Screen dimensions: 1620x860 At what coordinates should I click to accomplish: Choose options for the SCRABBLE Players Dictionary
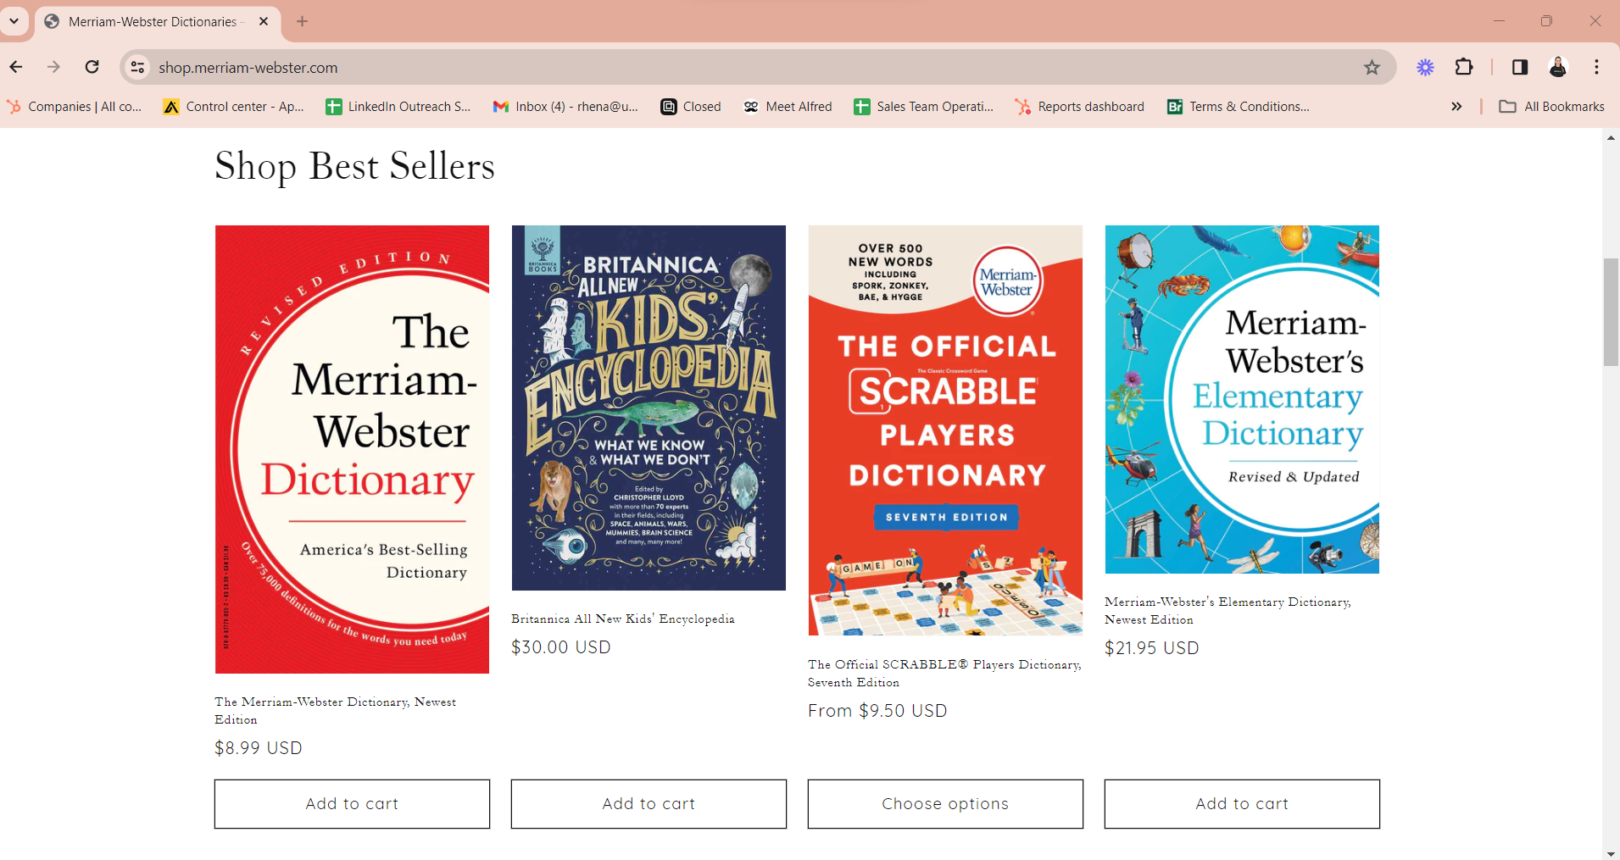945,803
